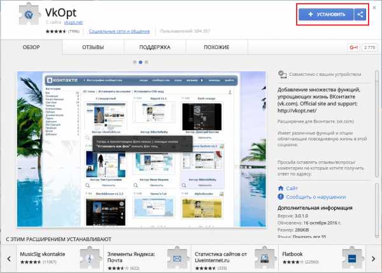Click previous arrow in related extensions carousel
This screenshot has width=382, height=273.
9,258
